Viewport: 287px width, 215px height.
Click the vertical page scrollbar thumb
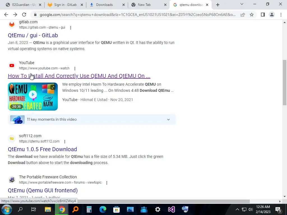click(284, 83)
